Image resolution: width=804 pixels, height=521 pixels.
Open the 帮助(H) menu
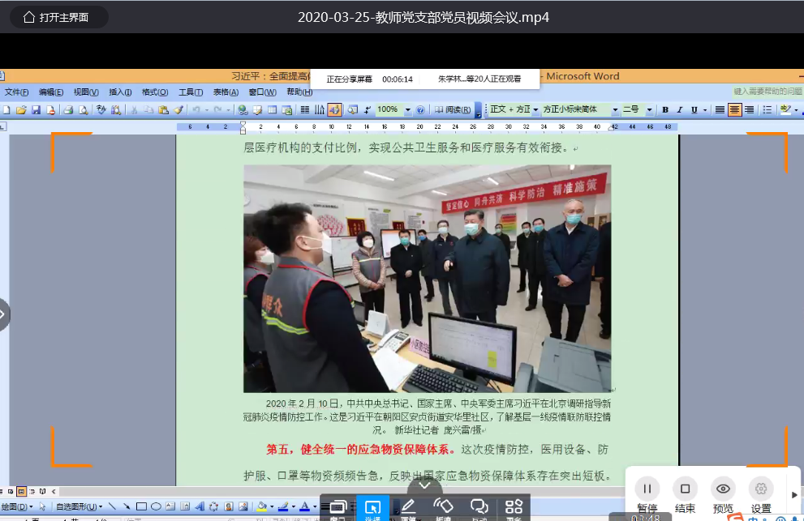tap(299, 92)
